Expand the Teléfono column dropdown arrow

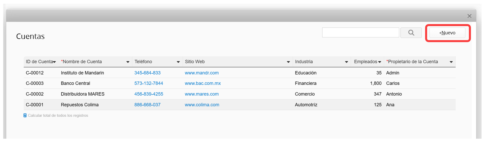click(x=178, y=62)
